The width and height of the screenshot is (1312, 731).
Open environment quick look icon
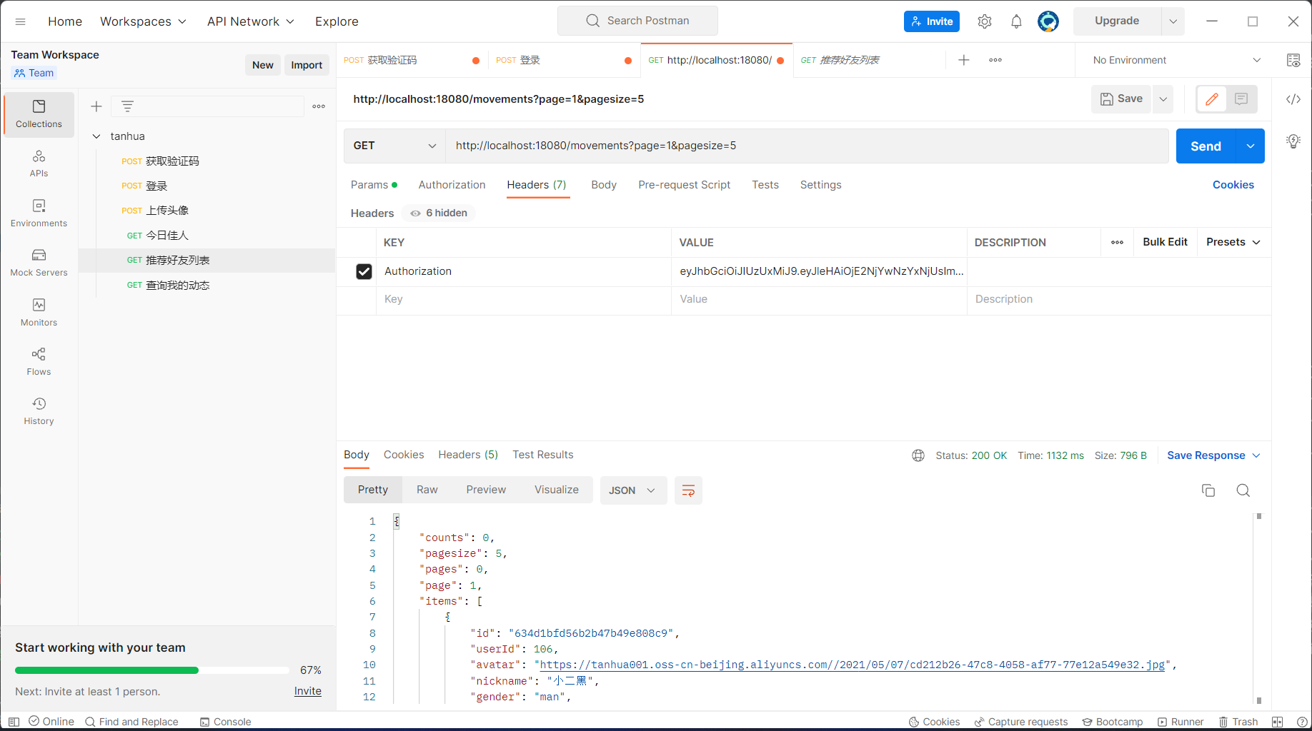pos(1293,60)
